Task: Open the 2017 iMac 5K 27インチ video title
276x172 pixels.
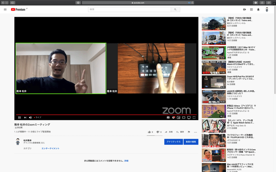Action: point(241,49)
